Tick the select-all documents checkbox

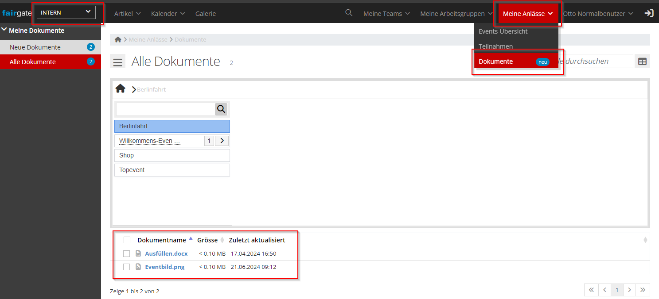(x=127, y=240)
